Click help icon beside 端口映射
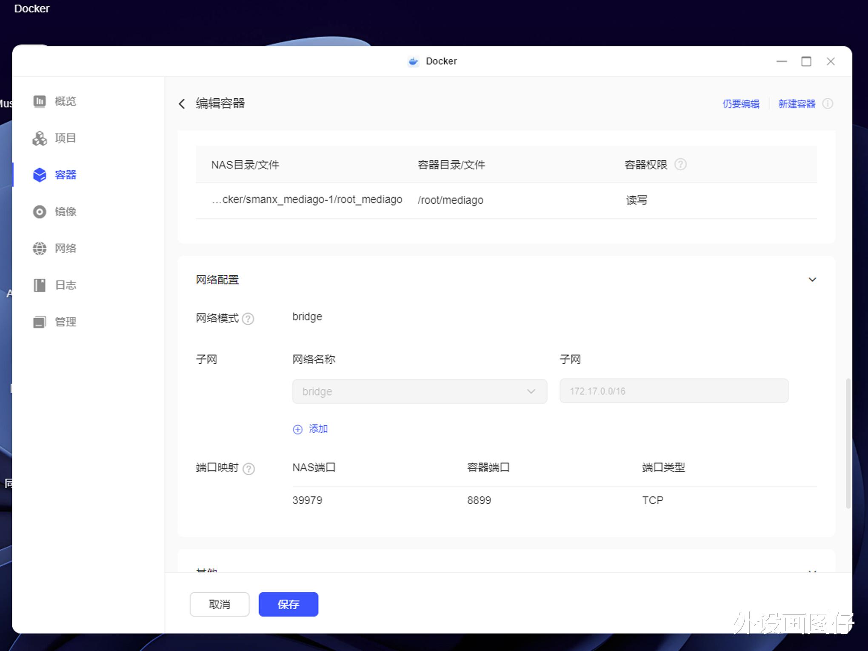This screenshot has height=651, width=868. (248, 468)
